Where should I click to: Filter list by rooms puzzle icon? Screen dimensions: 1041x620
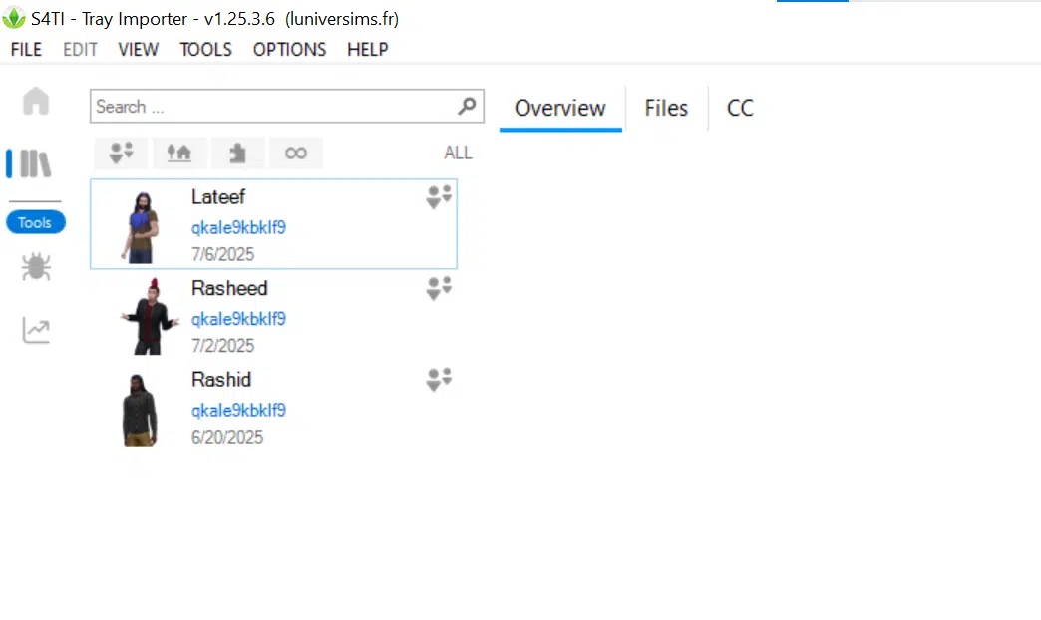[237, 153]
